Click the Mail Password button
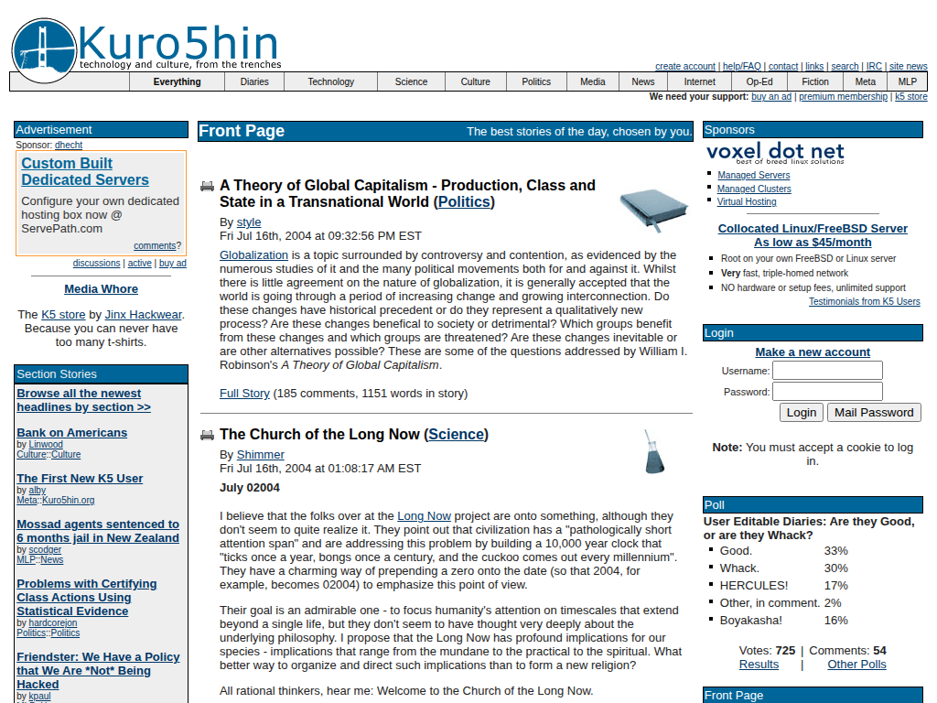 (874, 413)
